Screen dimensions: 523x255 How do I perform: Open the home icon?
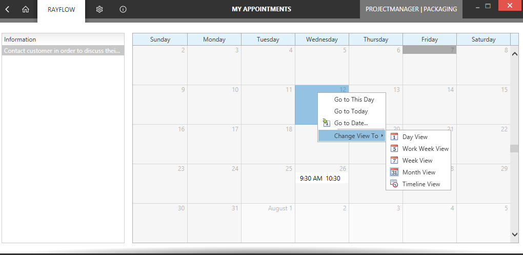point(26,9)
